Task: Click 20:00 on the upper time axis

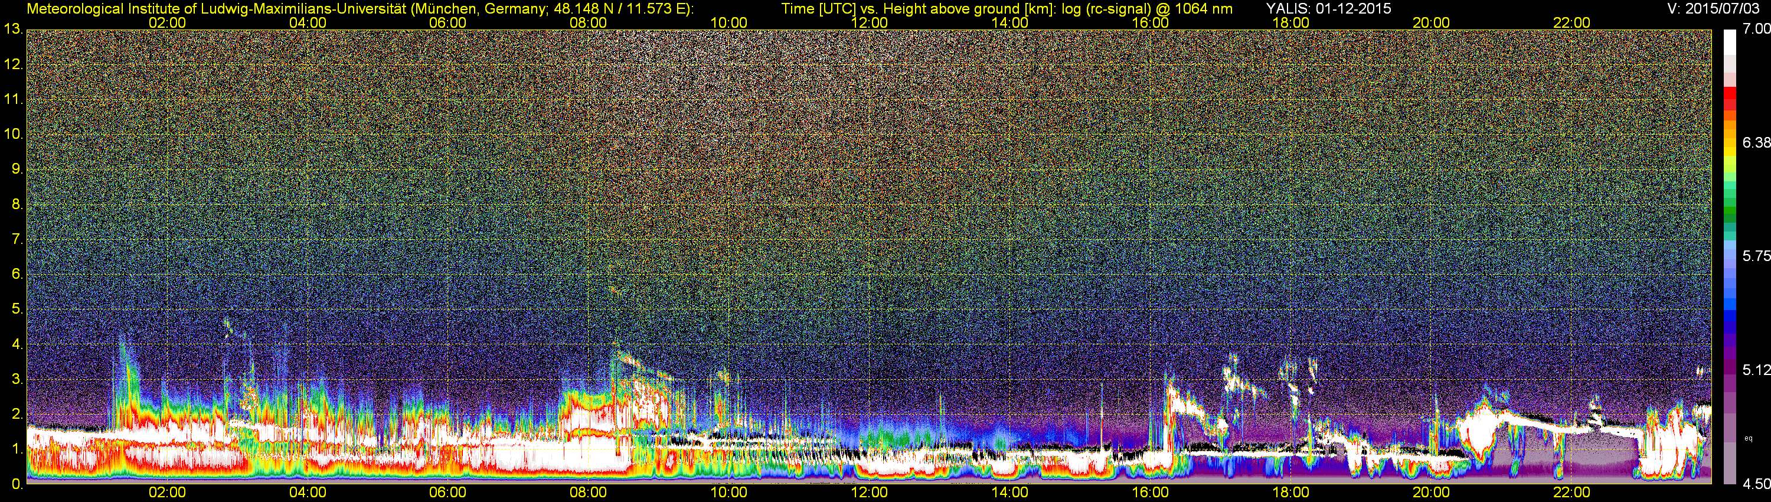Action: (1432, 22)
